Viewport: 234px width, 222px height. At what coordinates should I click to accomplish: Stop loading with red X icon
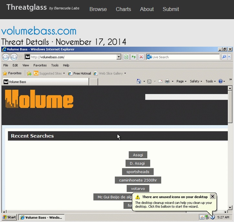141,57
